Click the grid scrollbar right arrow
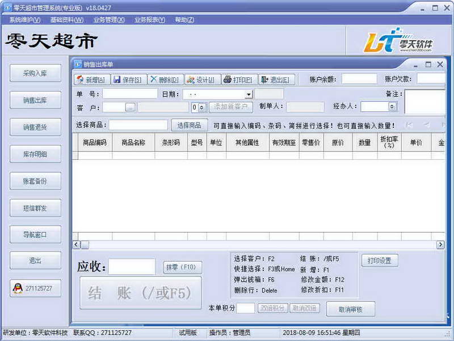454x341 pixels. tap(440, 245)
